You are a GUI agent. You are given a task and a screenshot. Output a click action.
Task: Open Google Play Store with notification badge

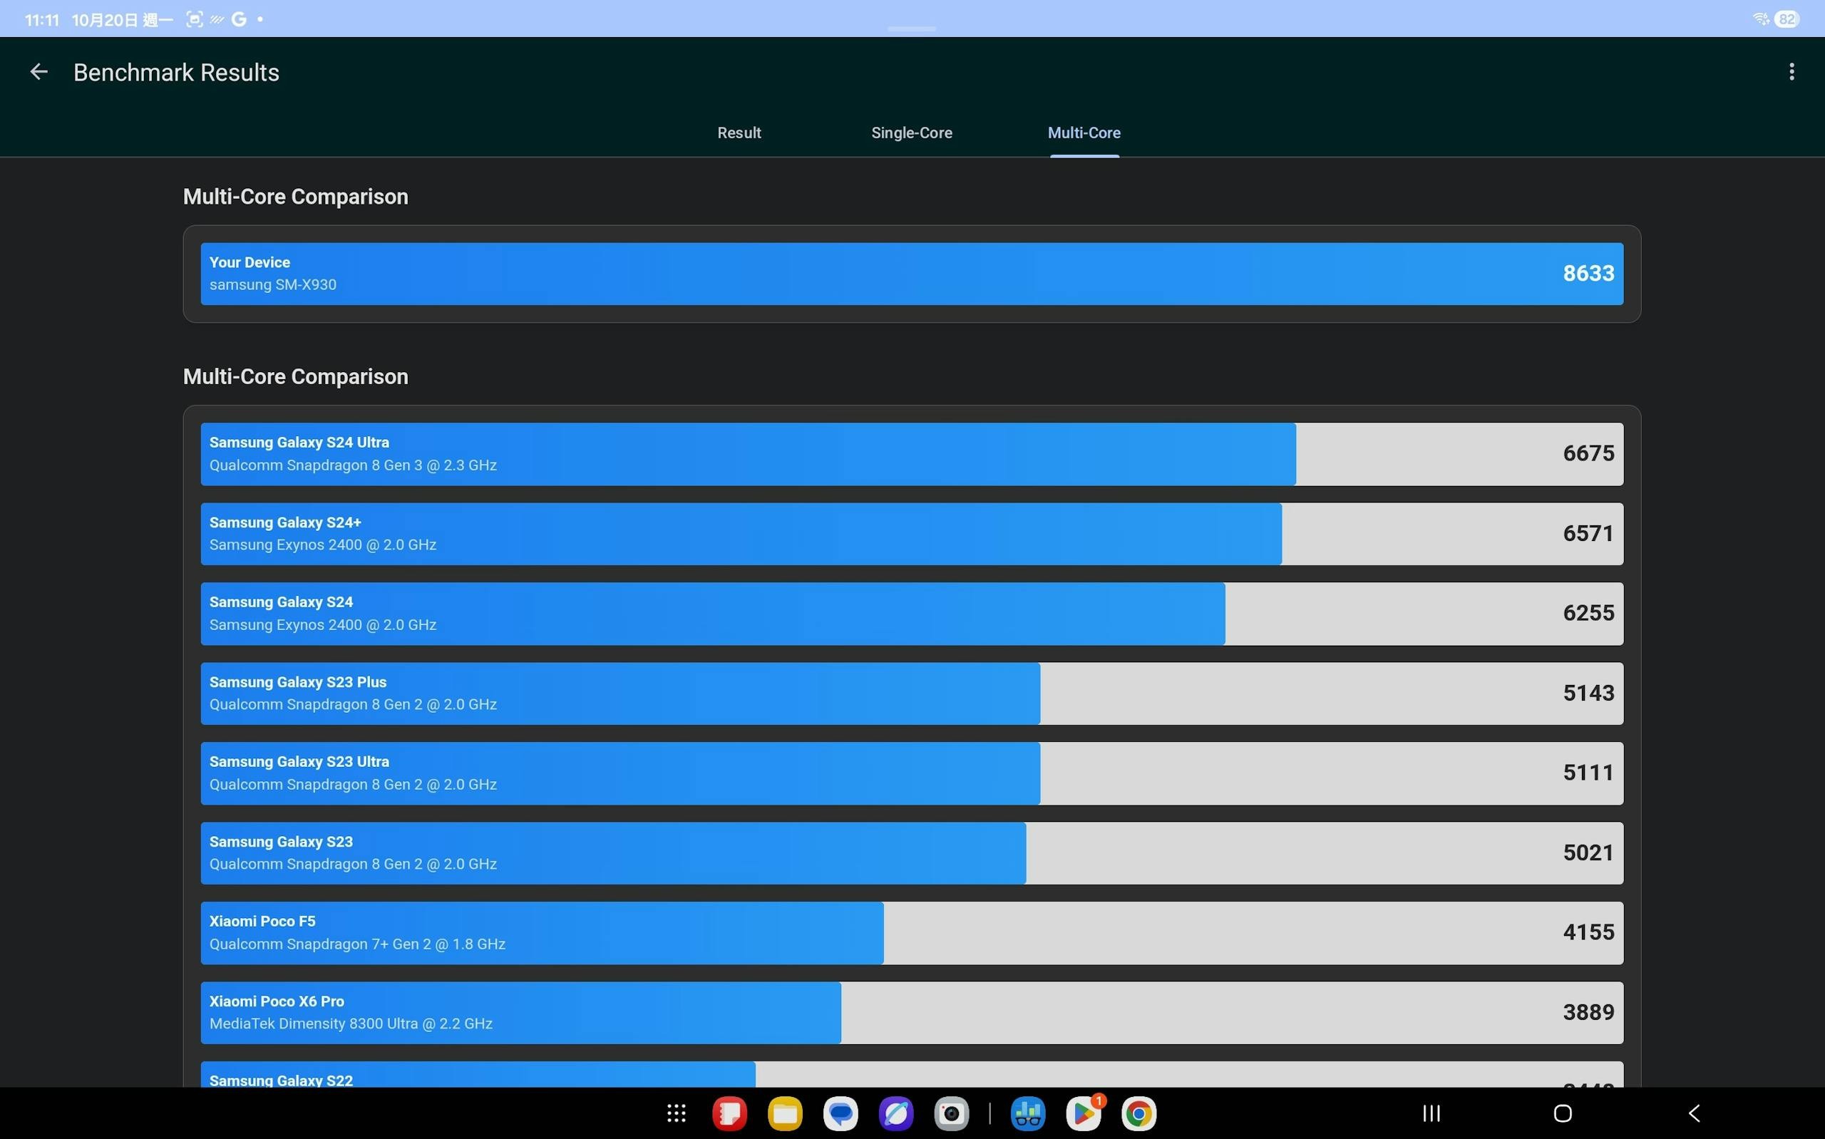[x=1083, y=1113]
